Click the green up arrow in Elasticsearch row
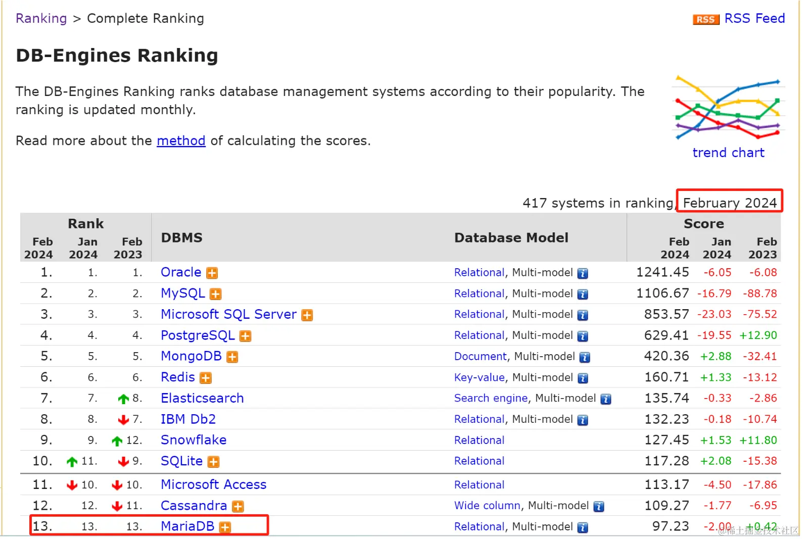The width and height of the screenshot is (802, 539). coord(123,399)
